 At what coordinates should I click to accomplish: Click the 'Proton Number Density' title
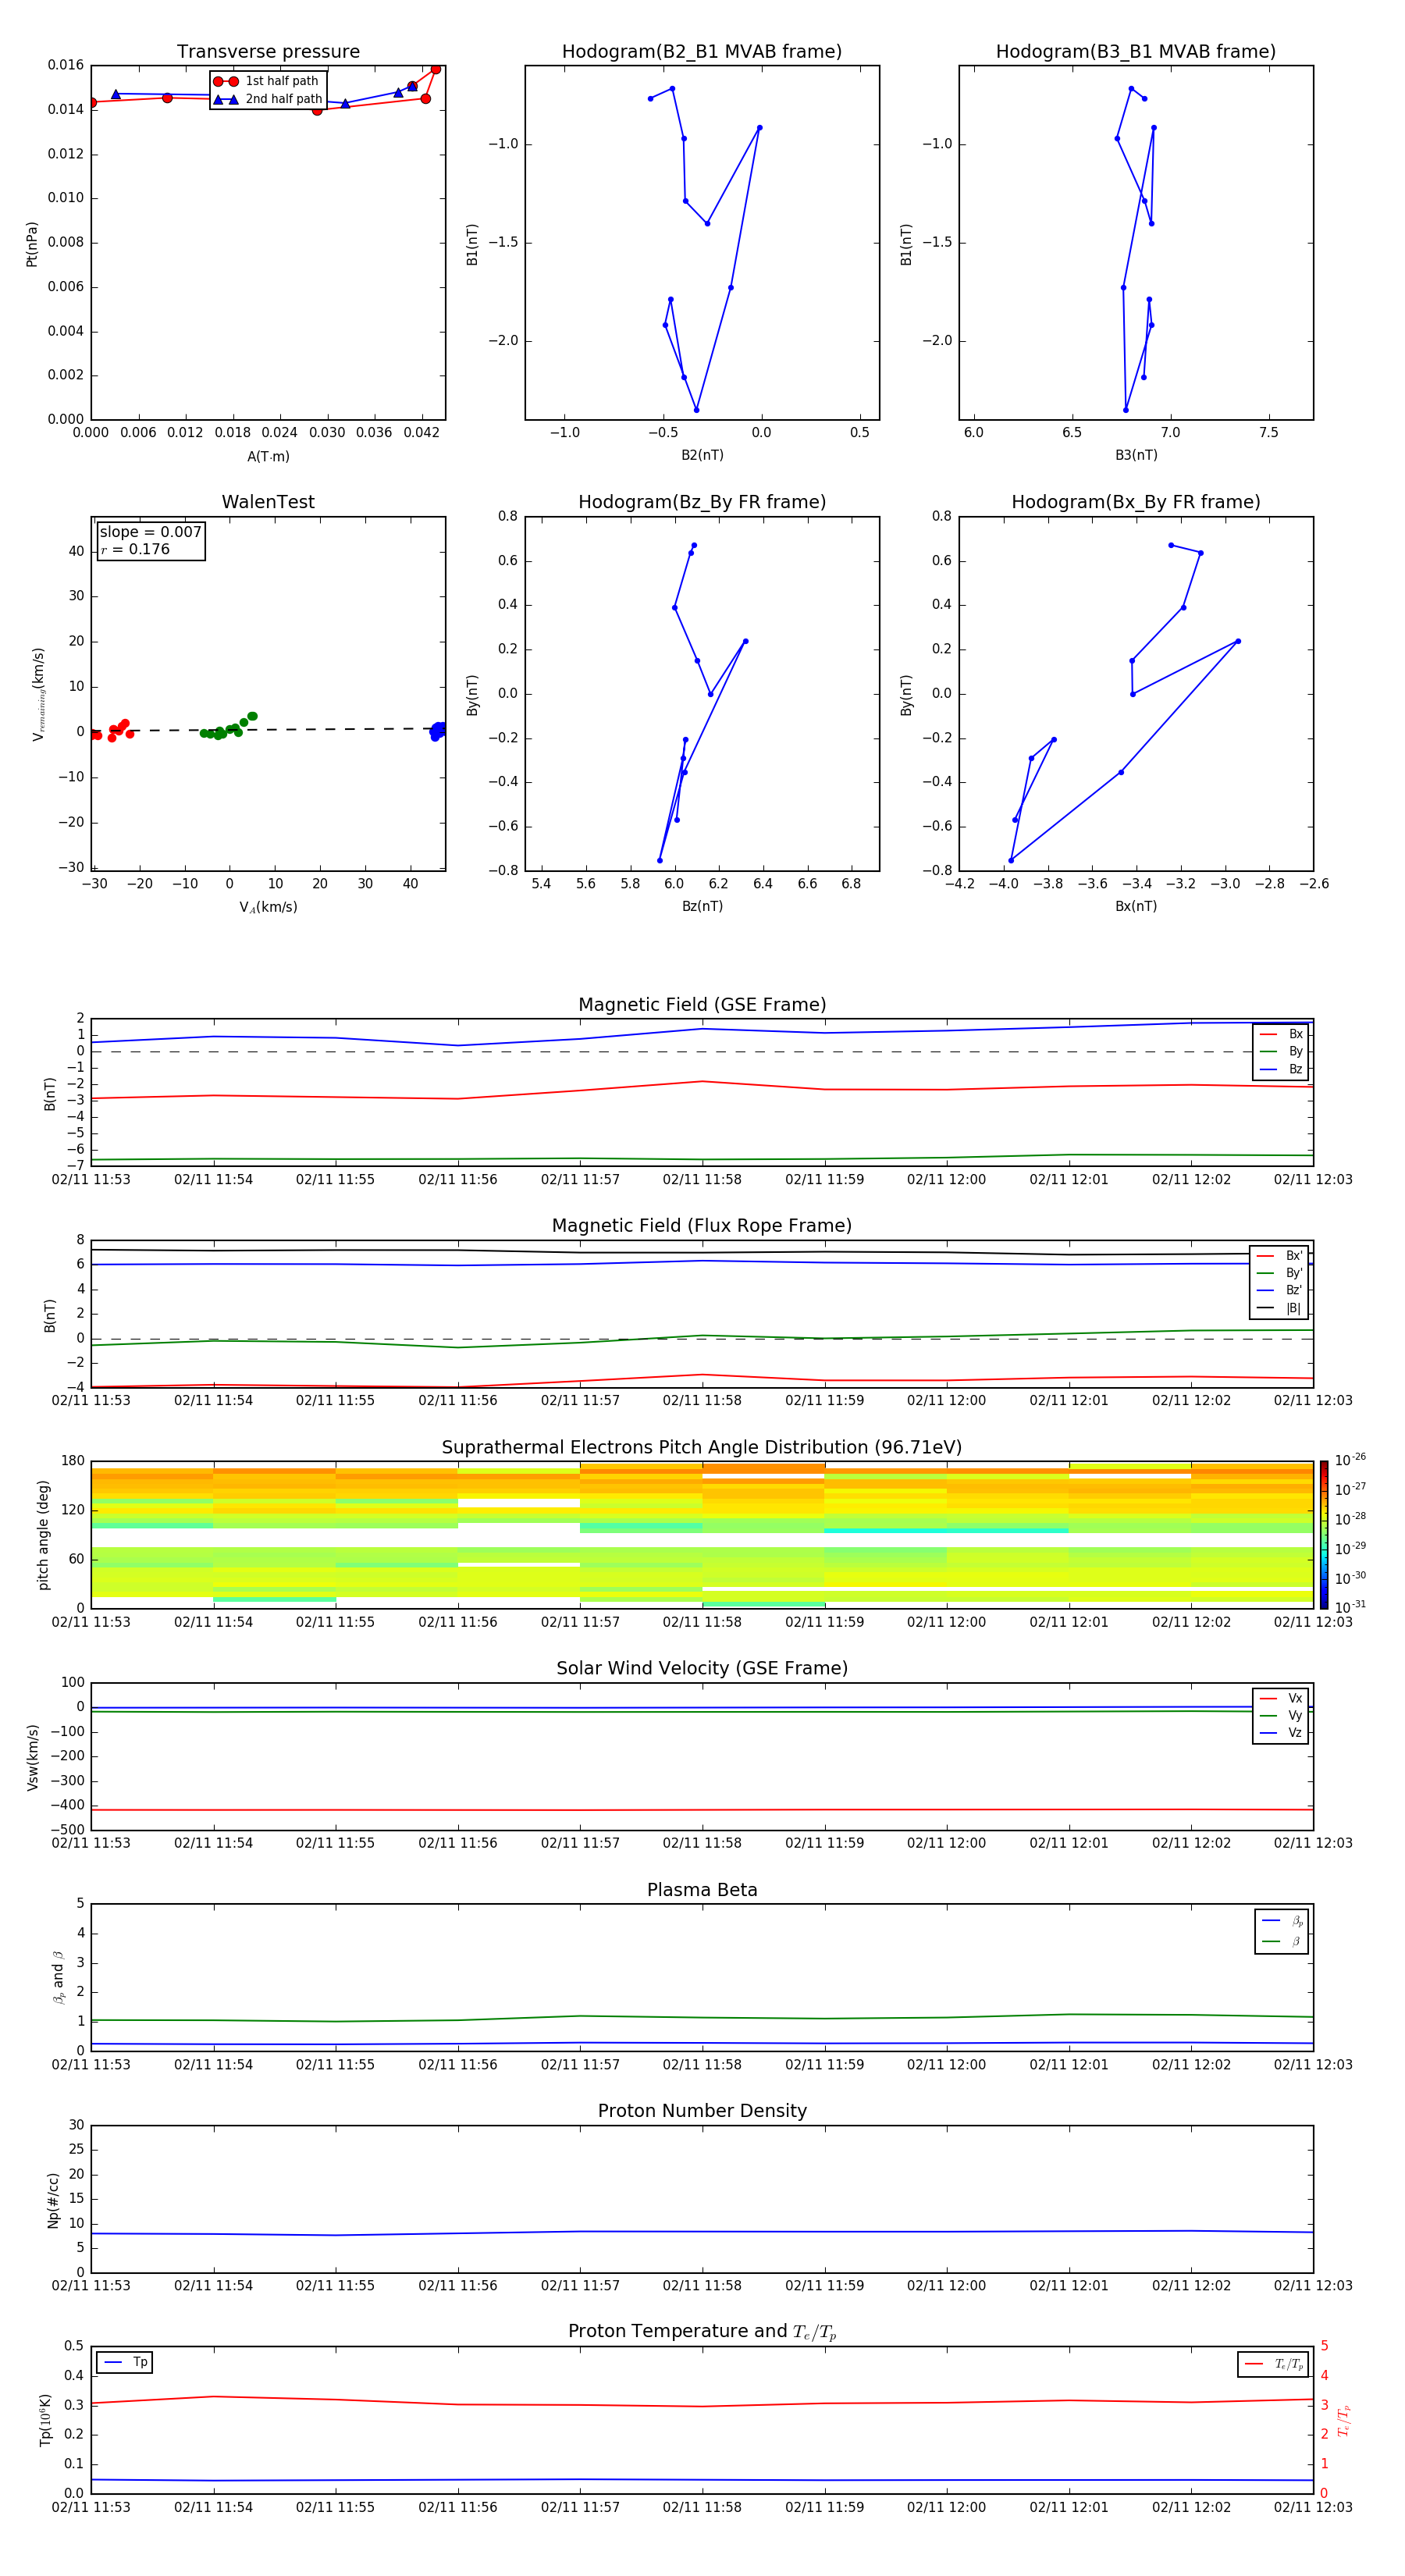pos(702,2112)
